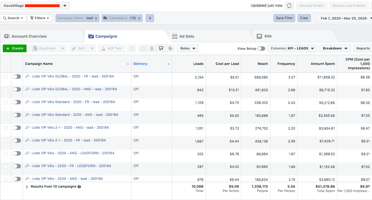Click the plus icon to add a filter

(150, 18)
